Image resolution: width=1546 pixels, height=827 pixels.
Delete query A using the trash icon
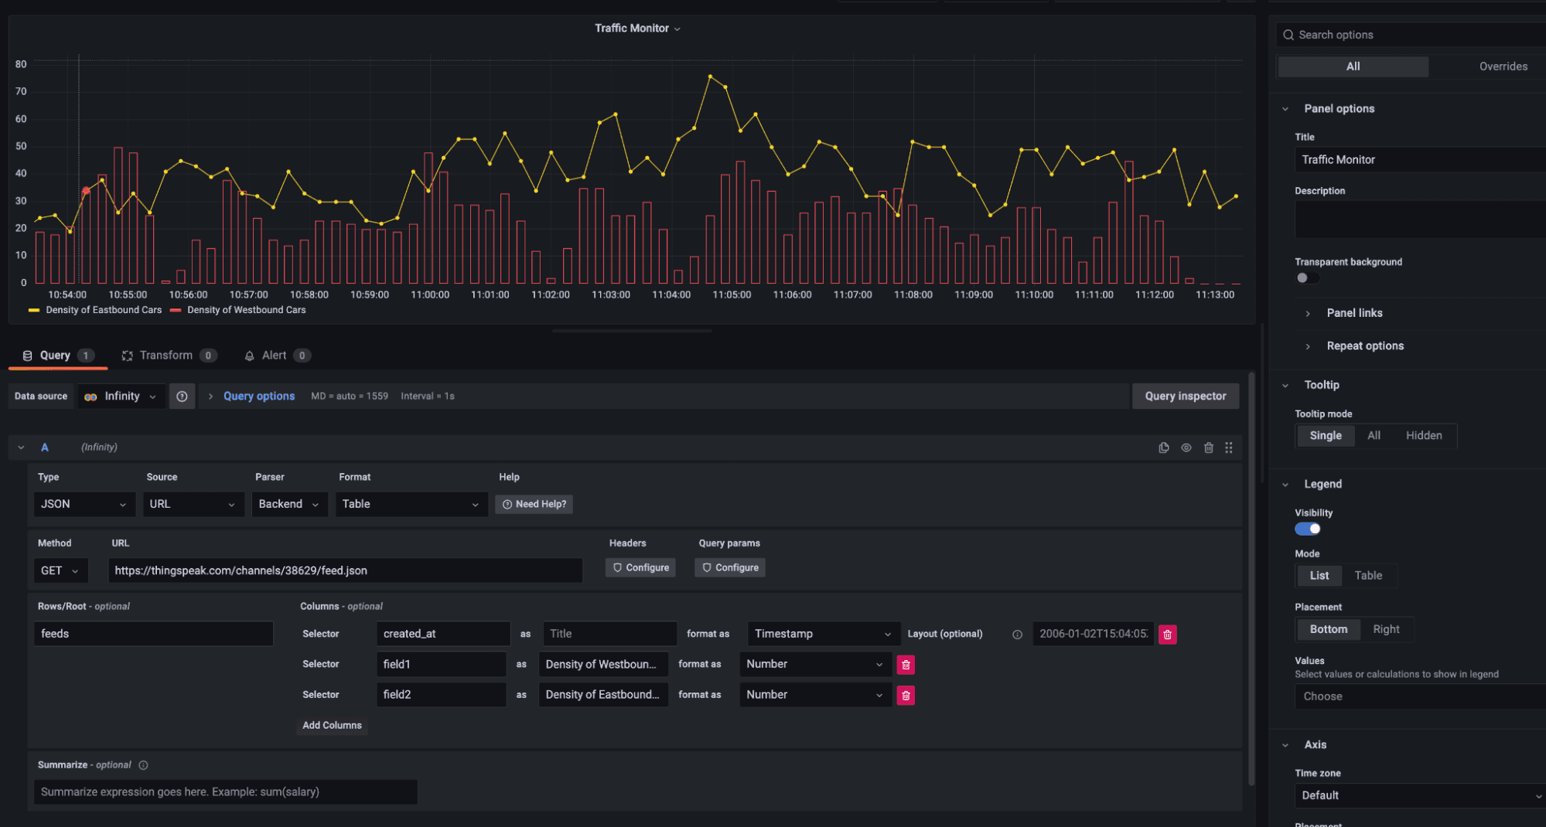tap(1209, 447)
